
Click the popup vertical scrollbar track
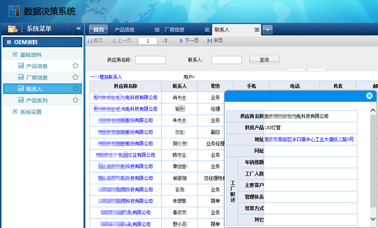coord(373,164)
